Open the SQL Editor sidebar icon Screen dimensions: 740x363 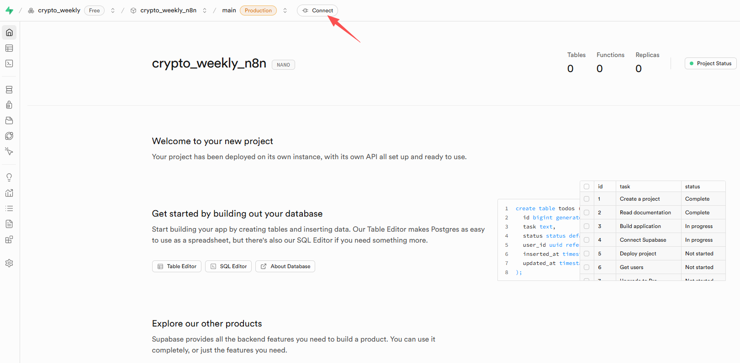9,64
